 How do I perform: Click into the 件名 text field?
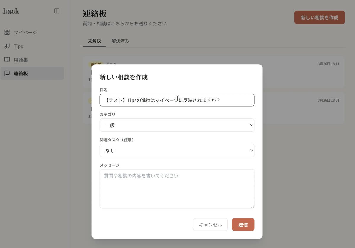coord(177,100)
